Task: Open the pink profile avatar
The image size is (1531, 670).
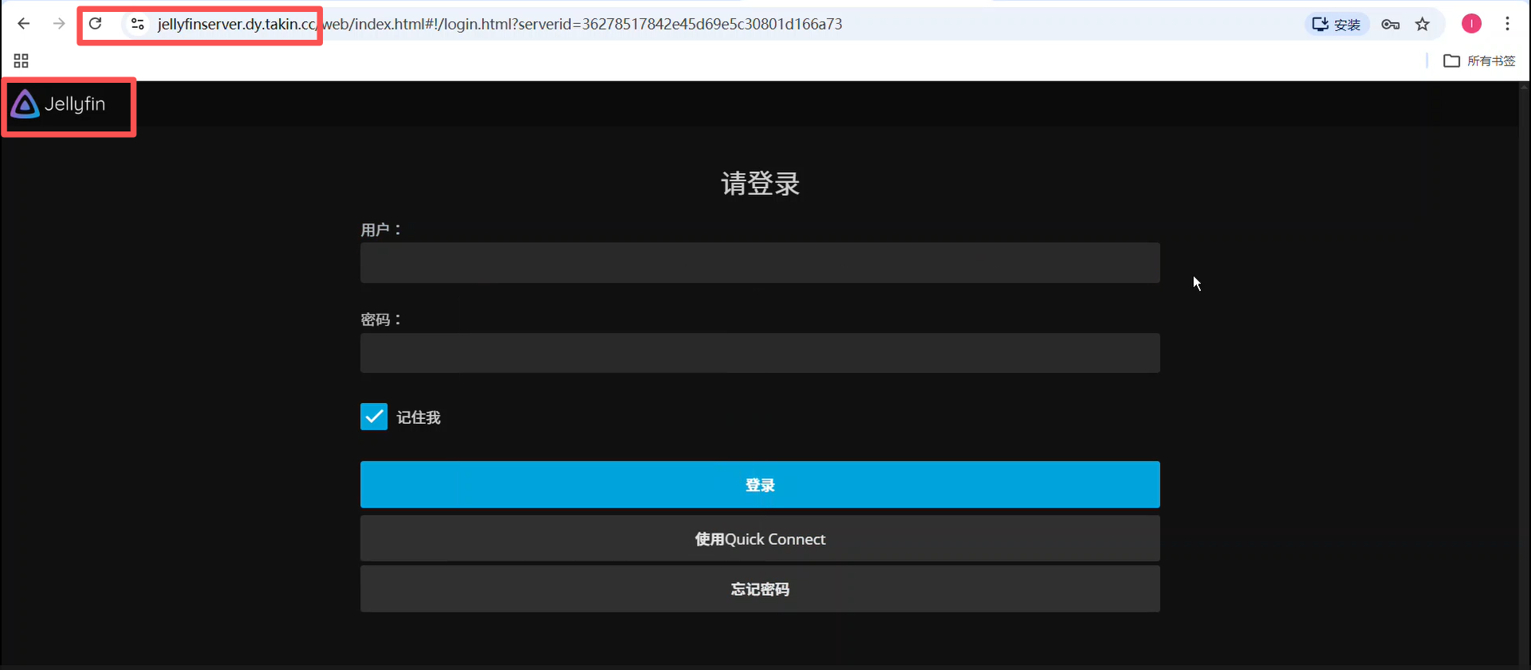Action: click(1471, 24)
